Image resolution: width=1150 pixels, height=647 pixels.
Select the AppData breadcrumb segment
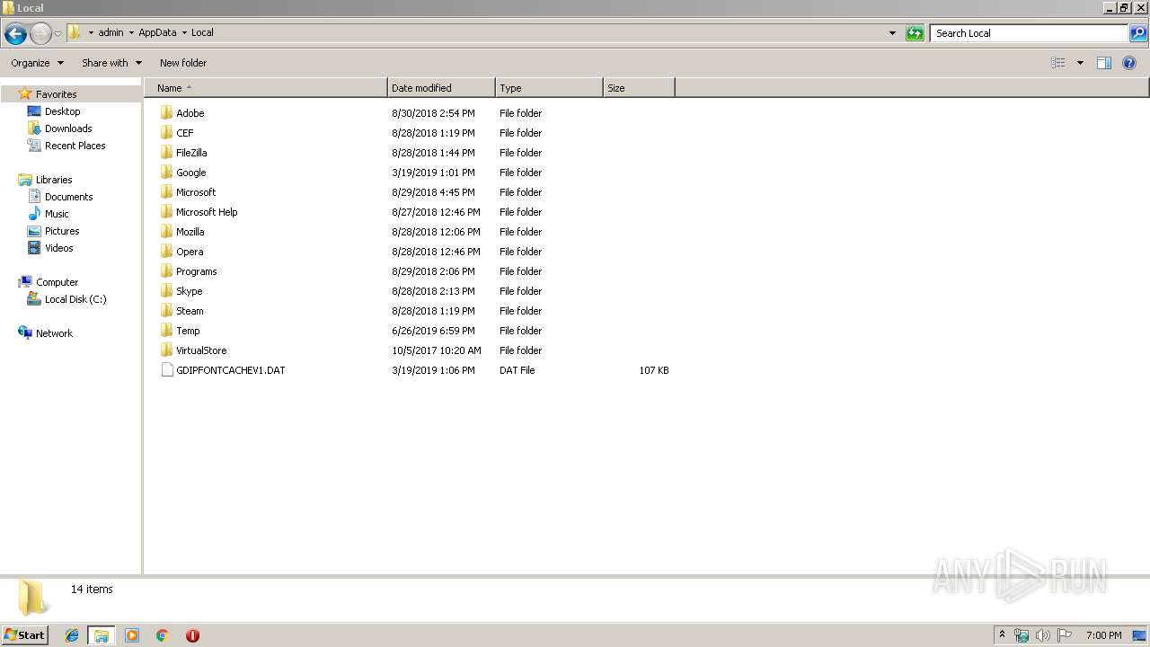pyautogui.click(x=157, y=32)
